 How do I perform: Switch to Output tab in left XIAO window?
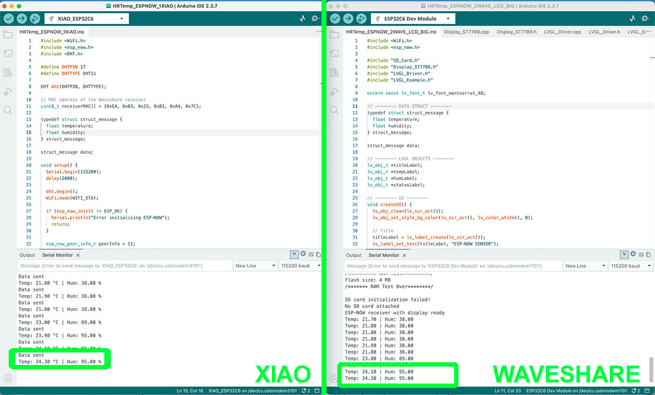point(27,255)
